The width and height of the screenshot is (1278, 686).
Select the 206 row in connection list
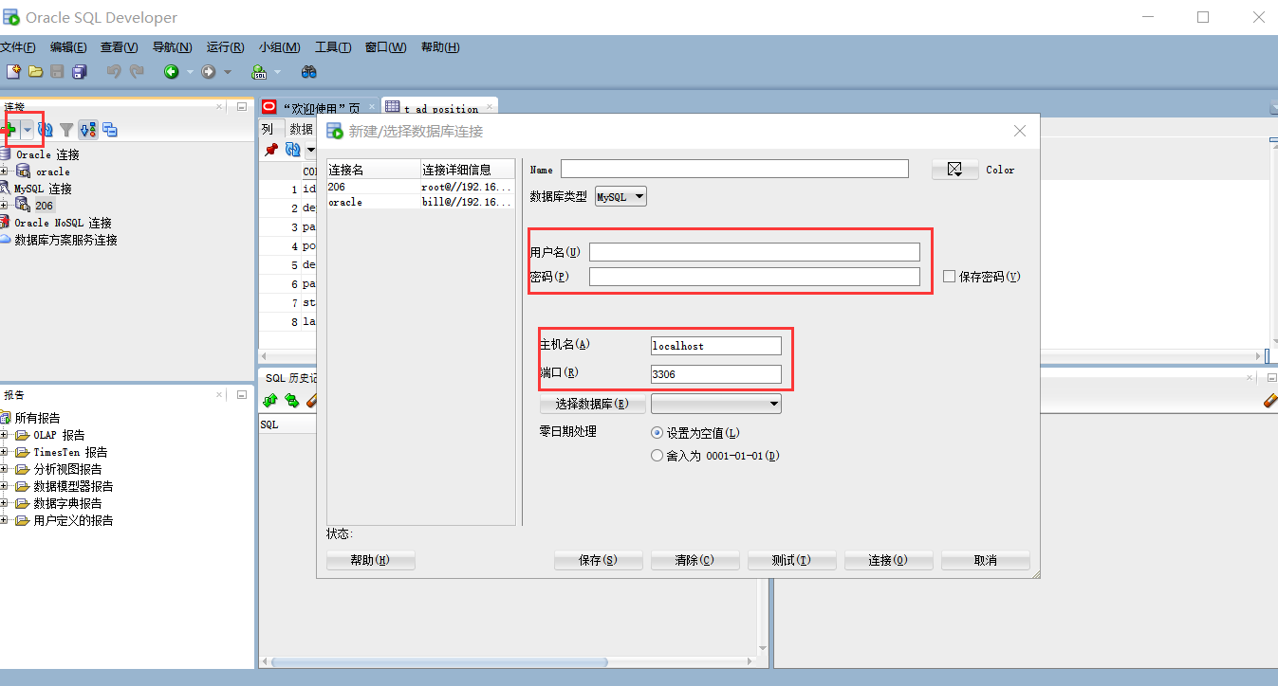coord(421,187)
